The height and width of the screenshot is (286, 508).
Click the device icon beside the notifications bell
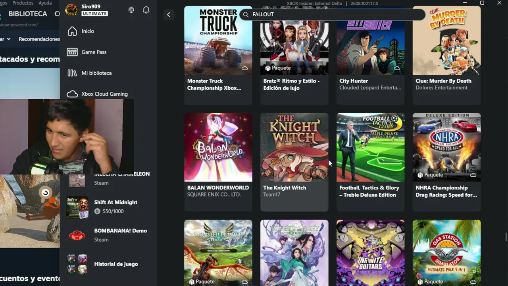pyautogui.click(x=131, y=10)
